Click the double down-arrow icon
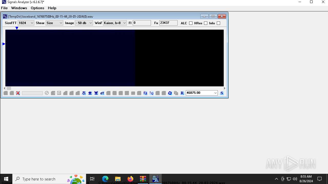Screen dimensions: 328x184 point(96,93)
